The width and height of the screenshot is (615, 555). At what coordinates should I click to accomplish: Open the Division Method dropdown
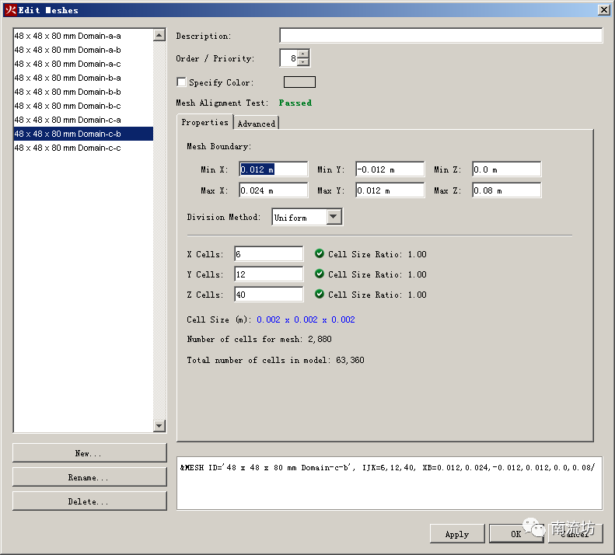click(x=334, y=218)
